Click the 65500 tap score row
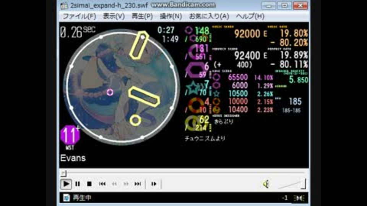 coord(242,77)
